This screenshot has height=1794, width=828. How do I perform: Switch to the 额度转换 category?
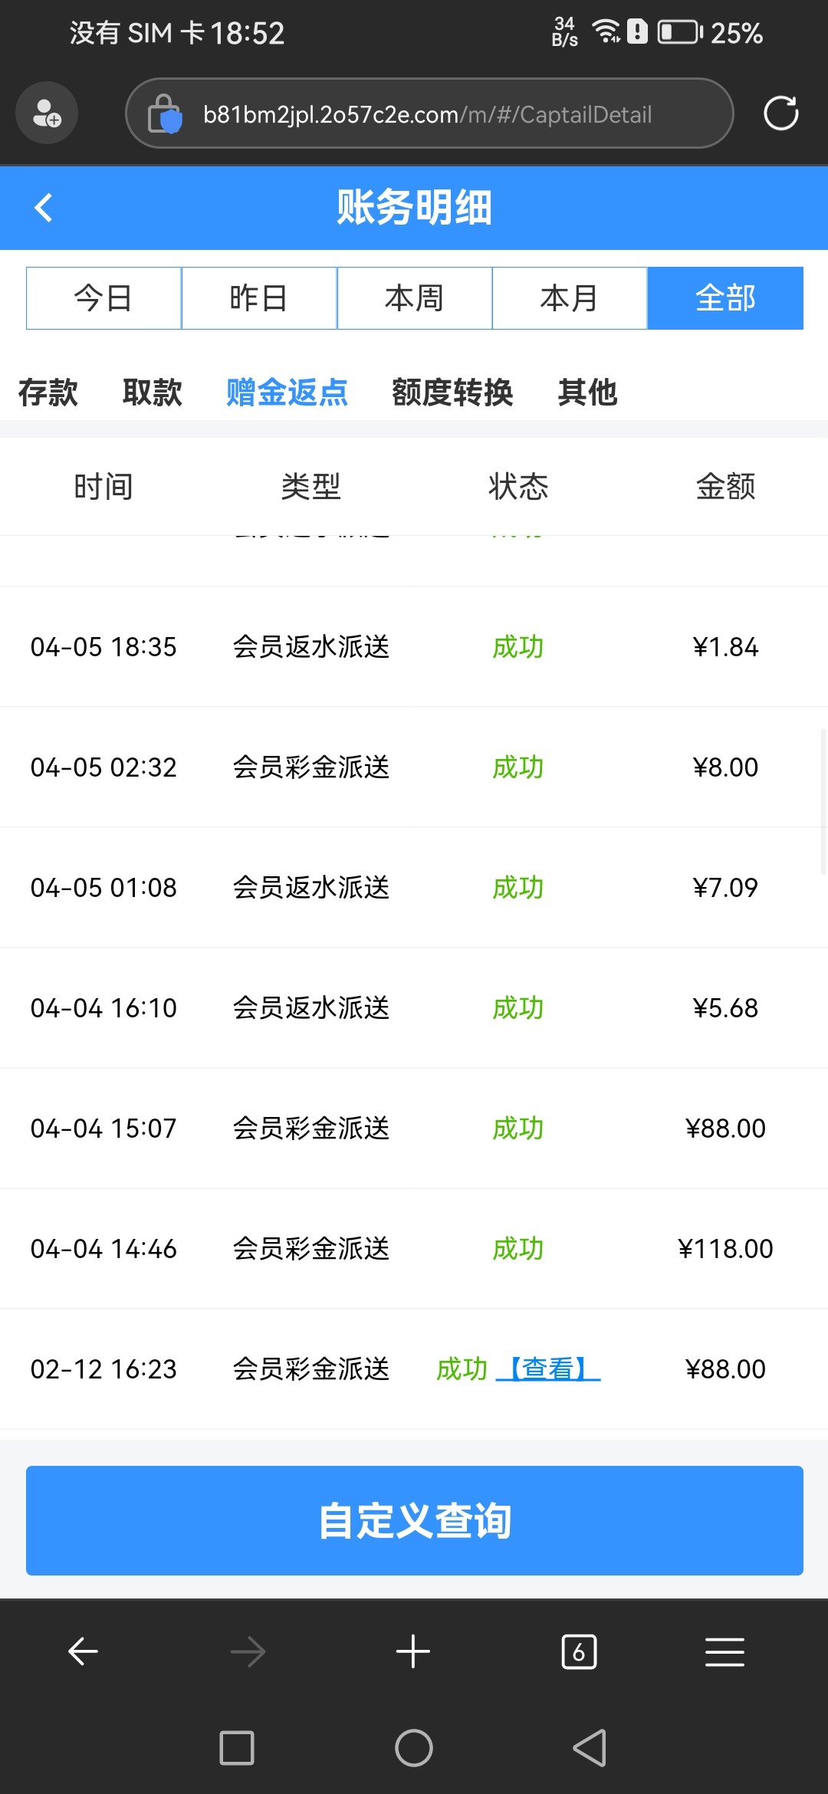(452, 393)
